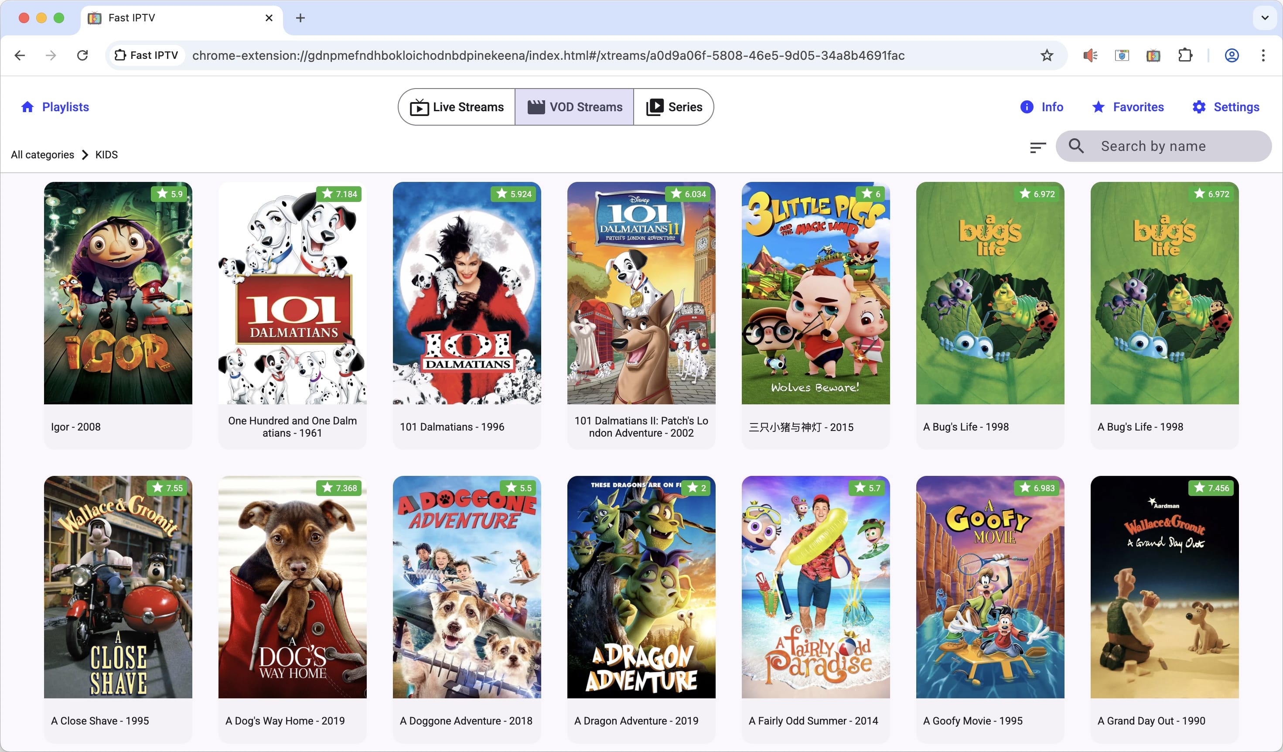Click the Info circle icon
The width and height of the screenshot is (1283, 752).
(x=1027, y=107)
